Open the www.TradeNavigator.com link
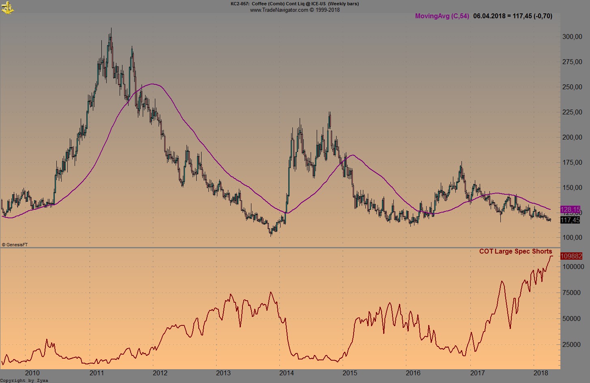 pos(279,10)
